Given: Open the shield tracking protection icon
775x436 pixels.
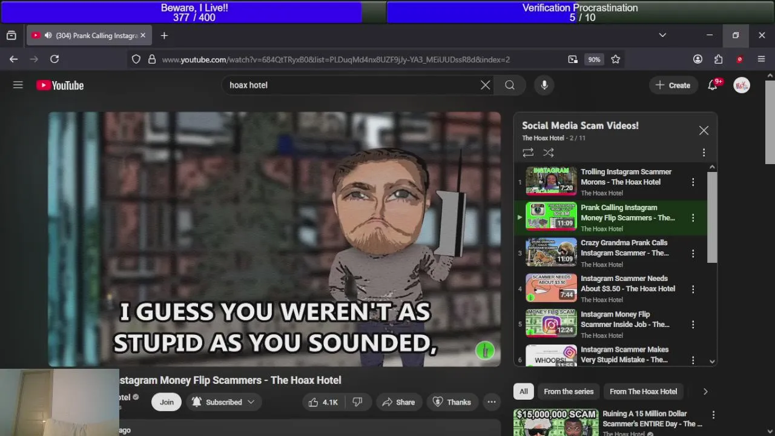Looking at the screenshot, I should (136, 59).
